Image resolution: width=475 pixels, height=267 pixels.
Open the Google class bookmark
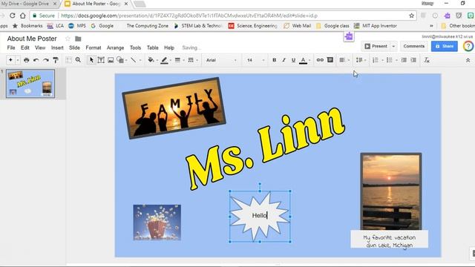332,26
